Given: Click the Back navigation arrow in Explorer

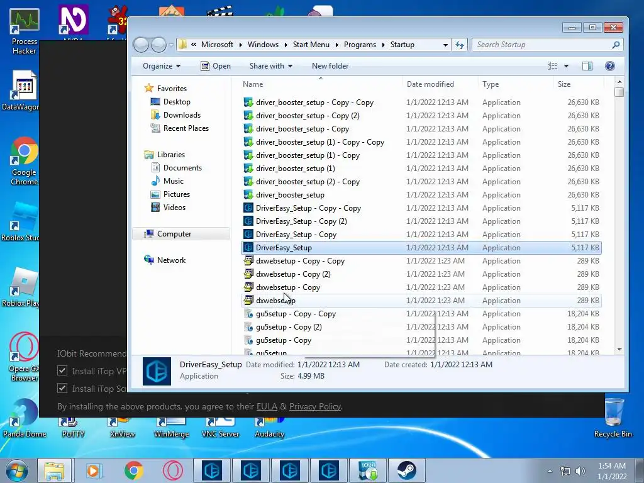Looking at the screenshot, I should tap(141, 45).
